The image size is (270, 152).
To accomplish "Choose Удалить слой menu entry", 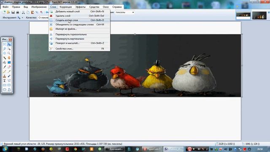I will 79,16.
